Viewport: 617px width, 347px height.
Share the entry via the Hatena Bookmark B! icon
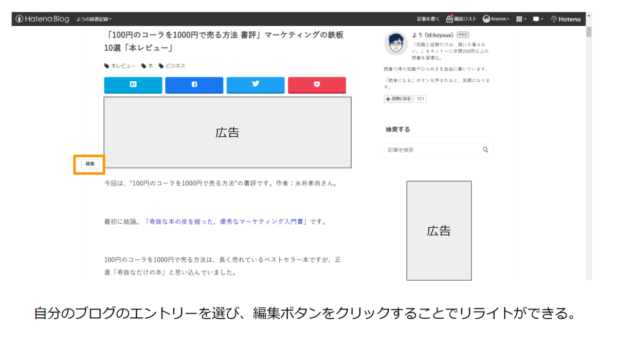pyautogui.click(x=133, y=85)
